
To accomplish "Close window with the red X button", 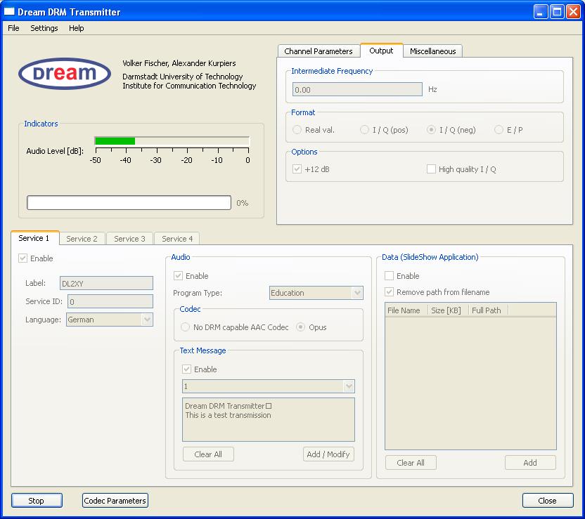I will pyautogui.click(x=573, y=12).
